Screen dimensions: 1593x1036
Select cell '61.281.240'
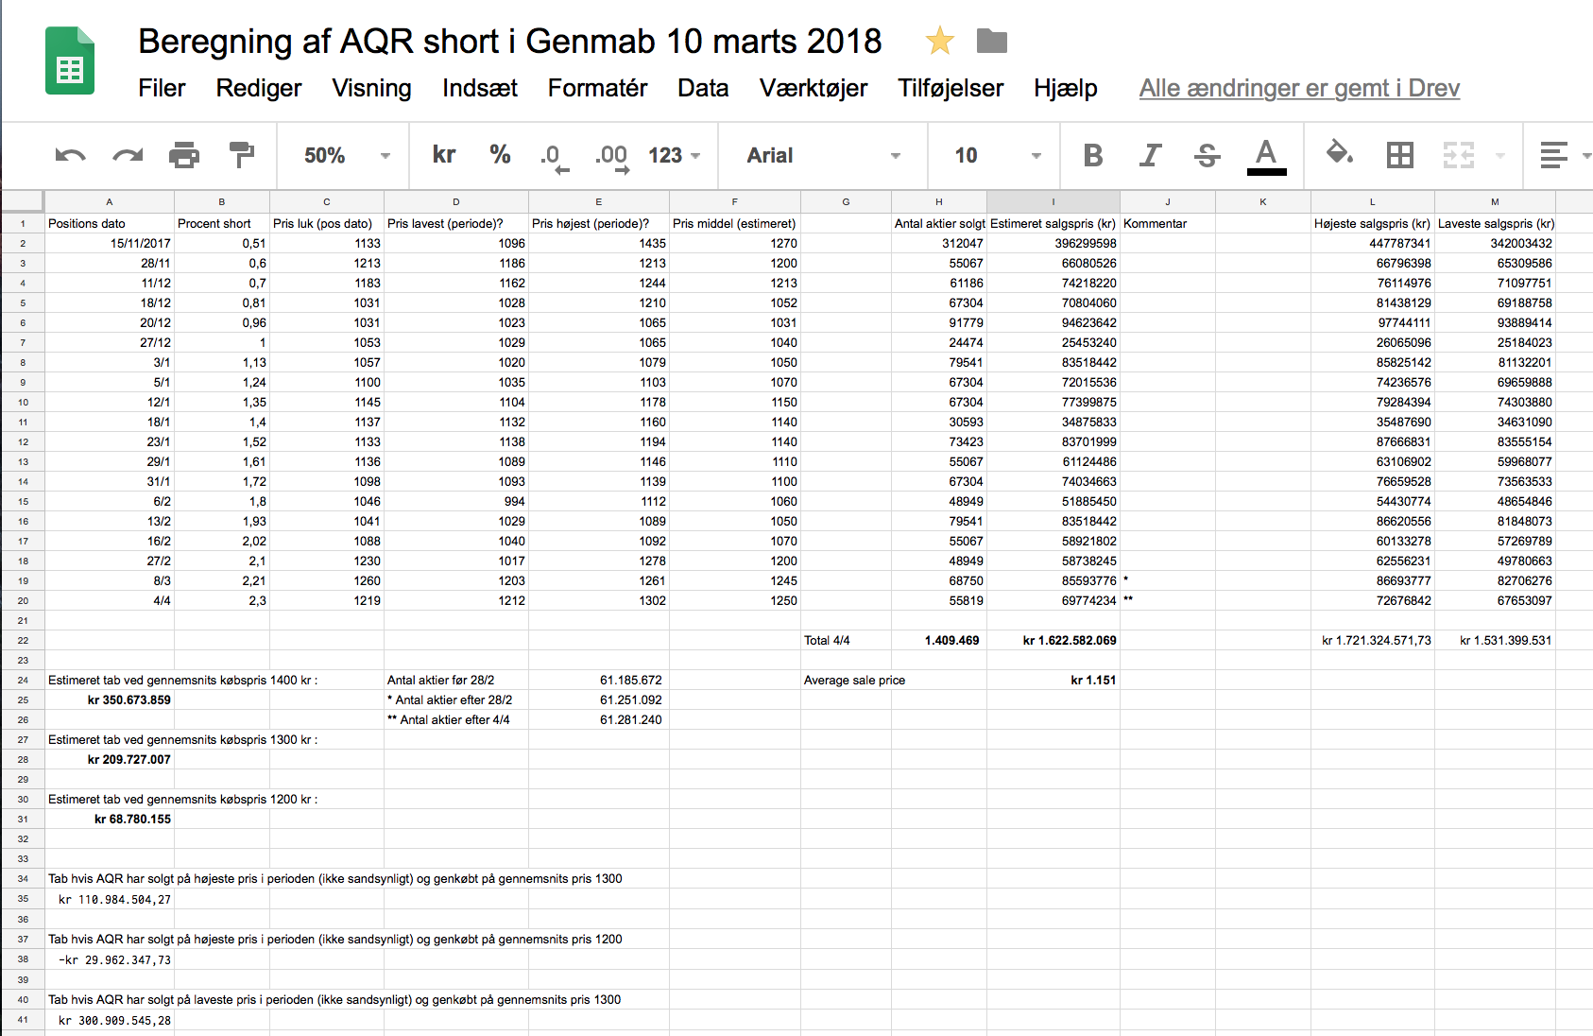click(x=599, y=719)
